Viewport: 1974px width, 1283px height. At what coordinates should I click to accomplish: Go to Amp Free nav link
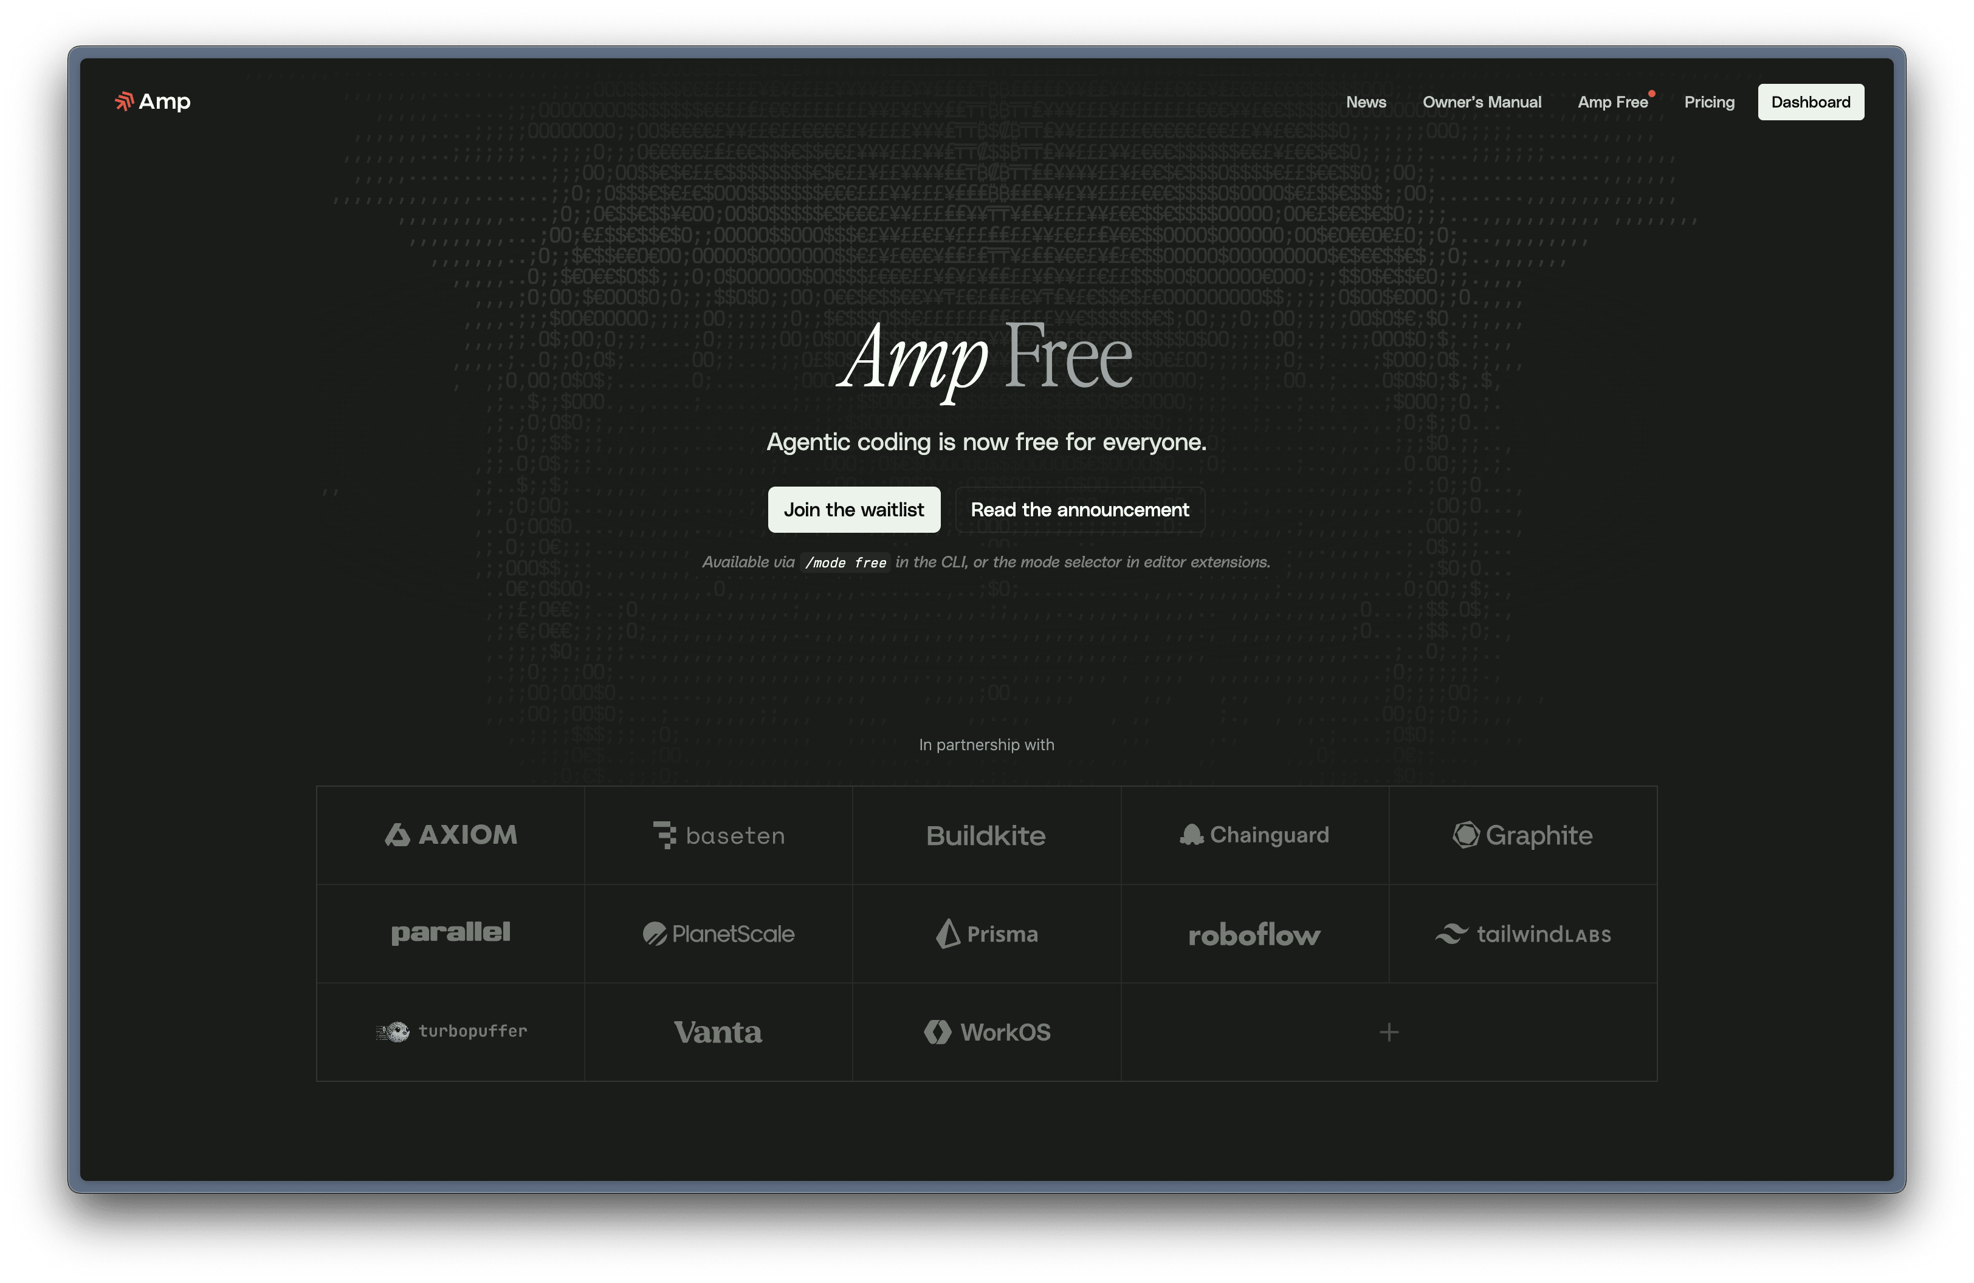click(1612, 102)
